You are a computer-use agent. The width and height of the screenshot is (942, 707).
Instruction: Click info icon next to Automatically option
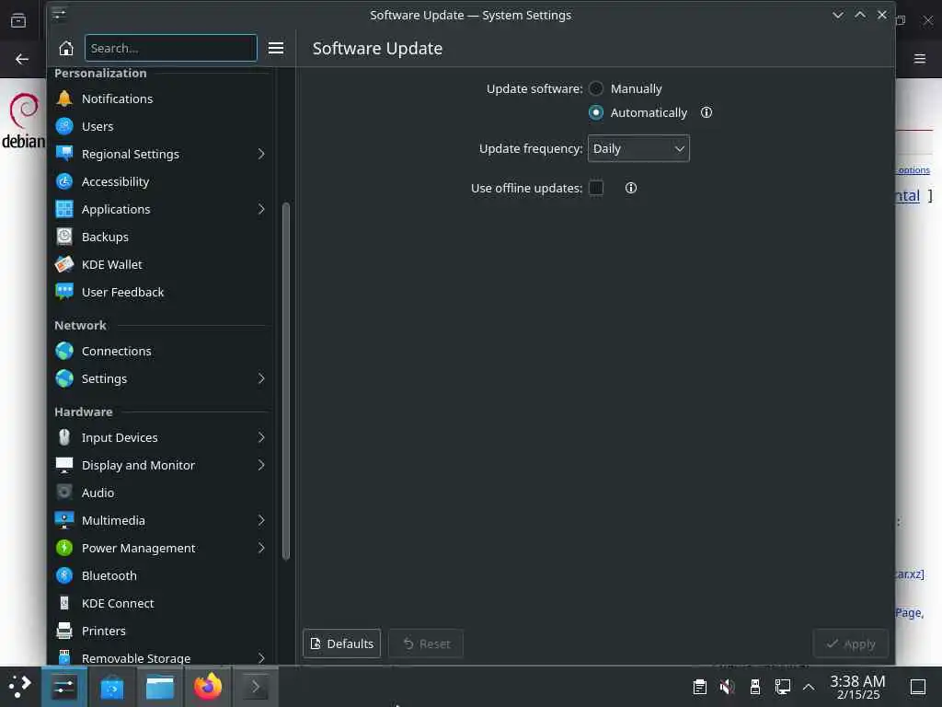(x=706, y=112)
